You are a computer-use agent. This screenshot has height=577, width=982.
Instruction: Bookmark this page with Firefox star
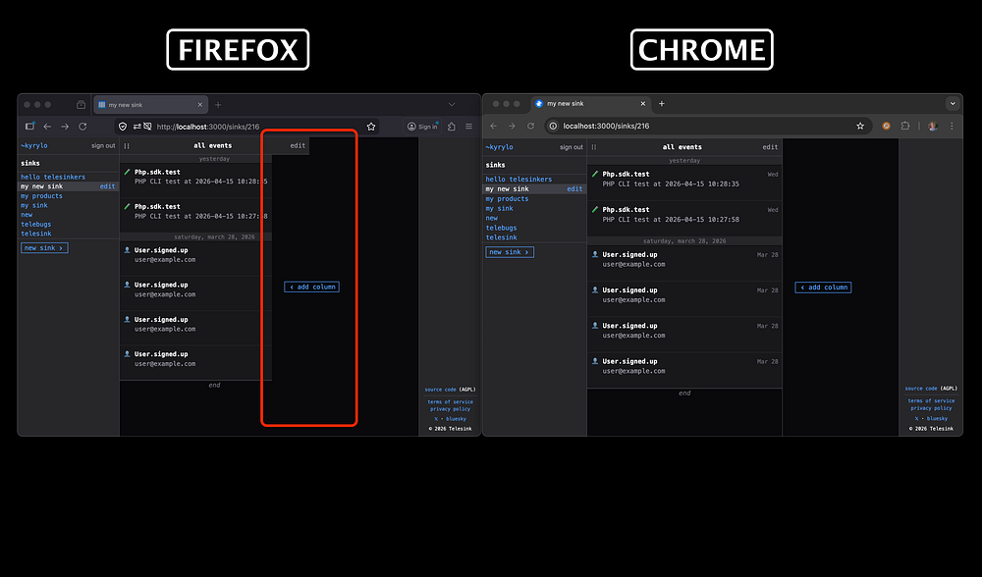click(371, 127)
